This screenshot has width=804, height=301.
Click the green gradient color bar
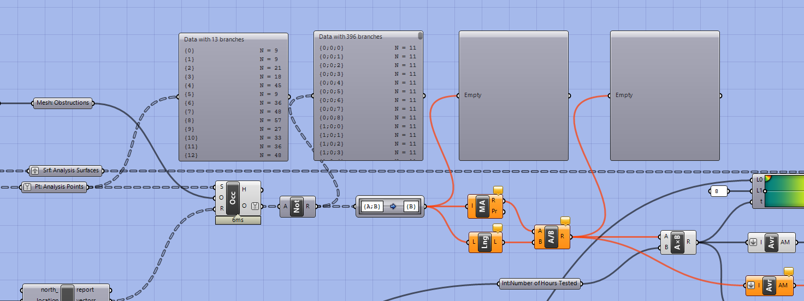(784, 191)
